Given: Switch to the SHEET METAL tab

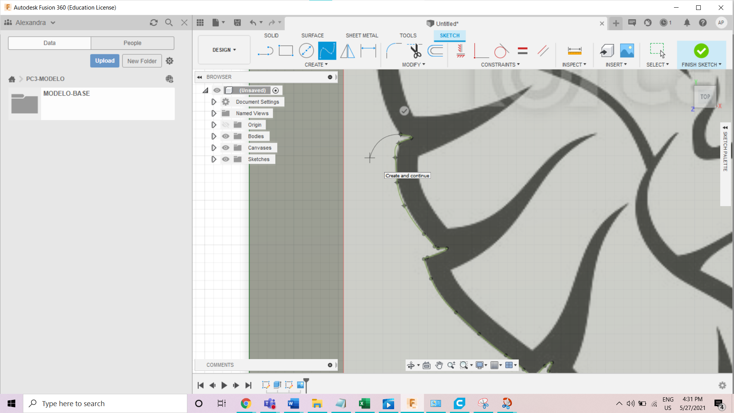Looking at the screenshot, I should point(362,36).
